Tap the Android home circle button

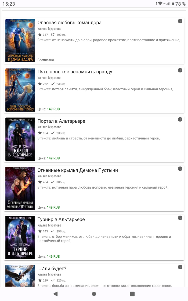pyautogui.click(x=94, y=294)
